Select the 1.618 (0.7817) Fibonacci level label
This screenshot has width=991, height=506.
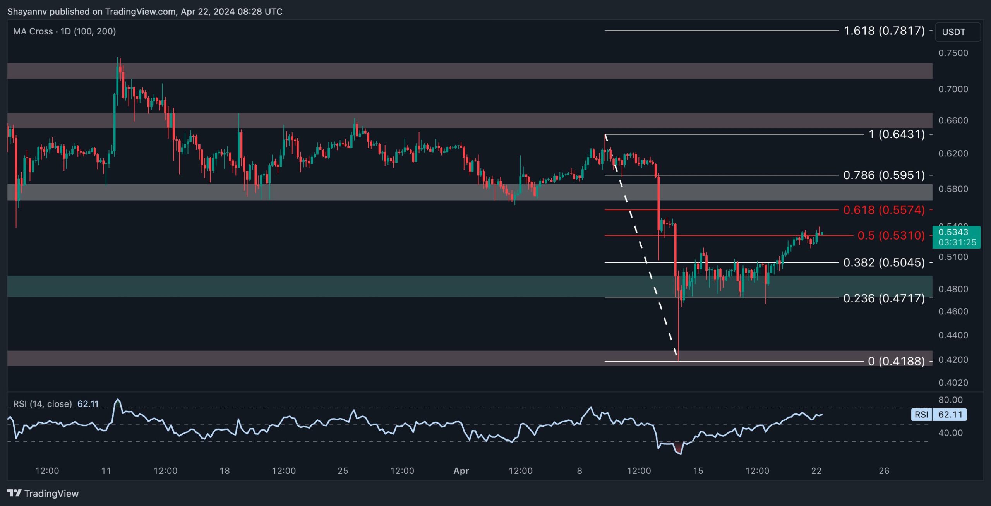coord(884,31)
